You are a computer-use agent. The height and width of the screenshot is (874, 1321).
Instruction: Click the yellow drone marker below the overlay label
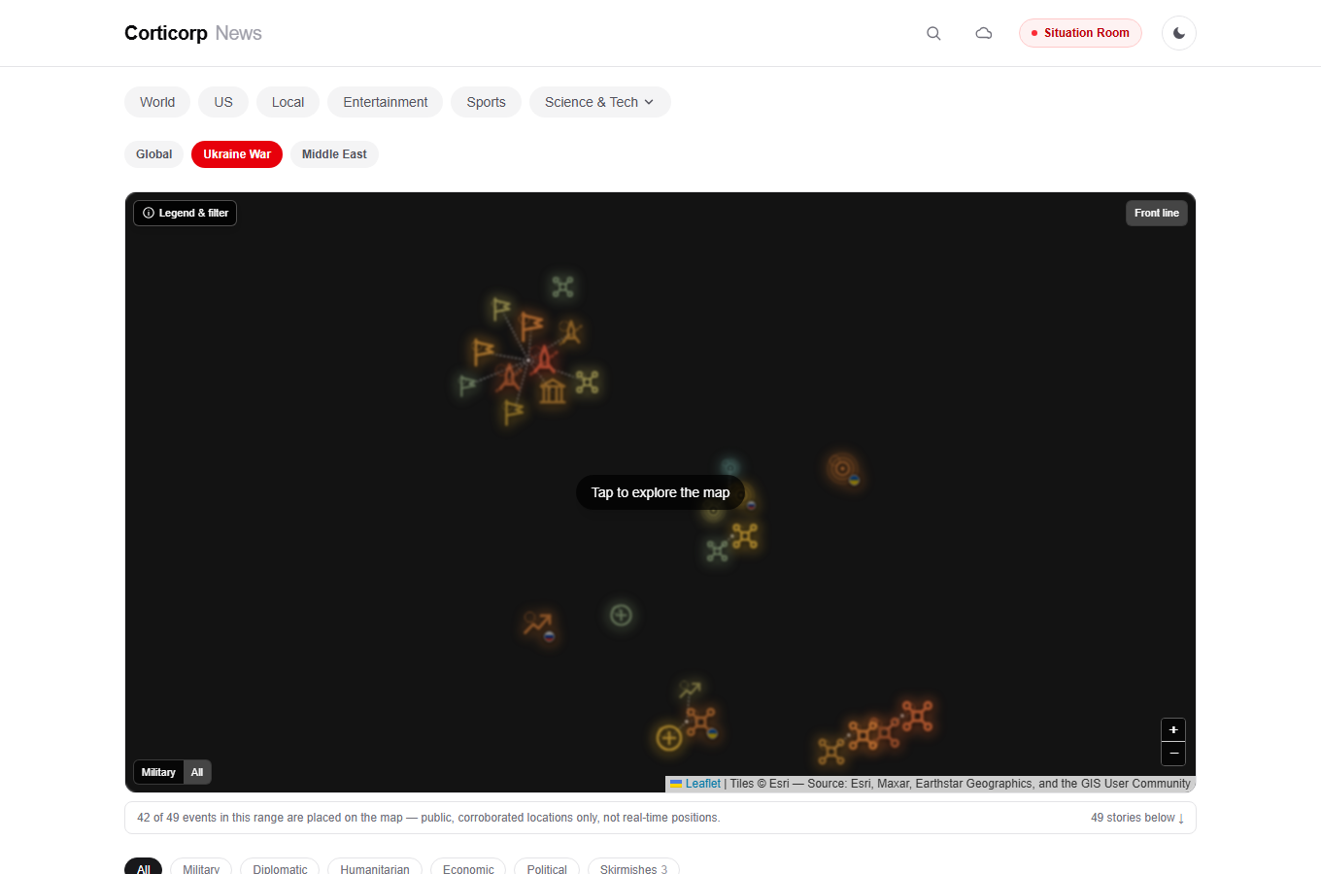click(x=745, y=536)
